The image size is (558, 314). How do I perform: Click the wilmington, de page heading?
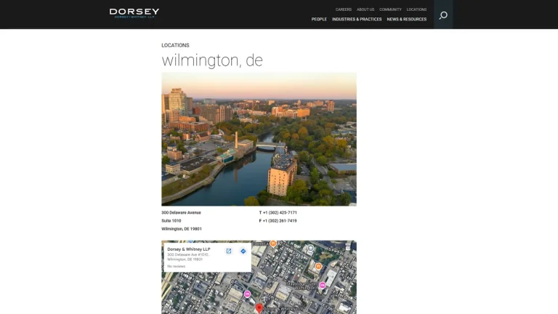pos(212,60)
